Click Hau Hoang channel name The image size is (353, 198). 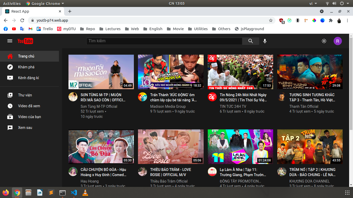(x=90, y=181)
